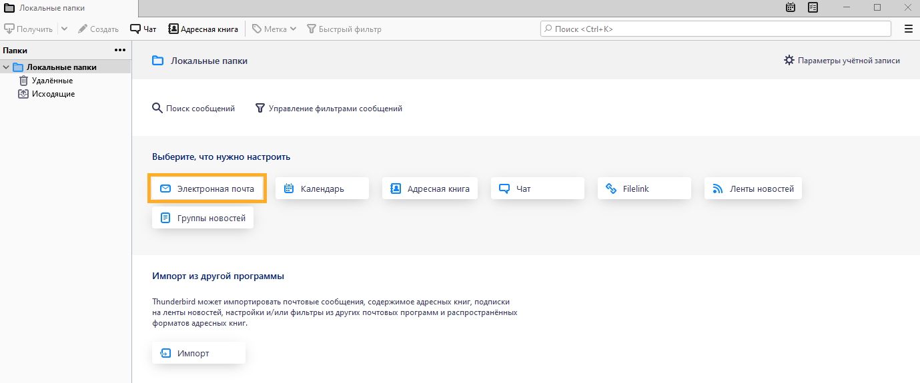Click the envelope icon on Электронная почта
Image resolution: width=920 pixels, height=383 pixels.
pos(165,189)
